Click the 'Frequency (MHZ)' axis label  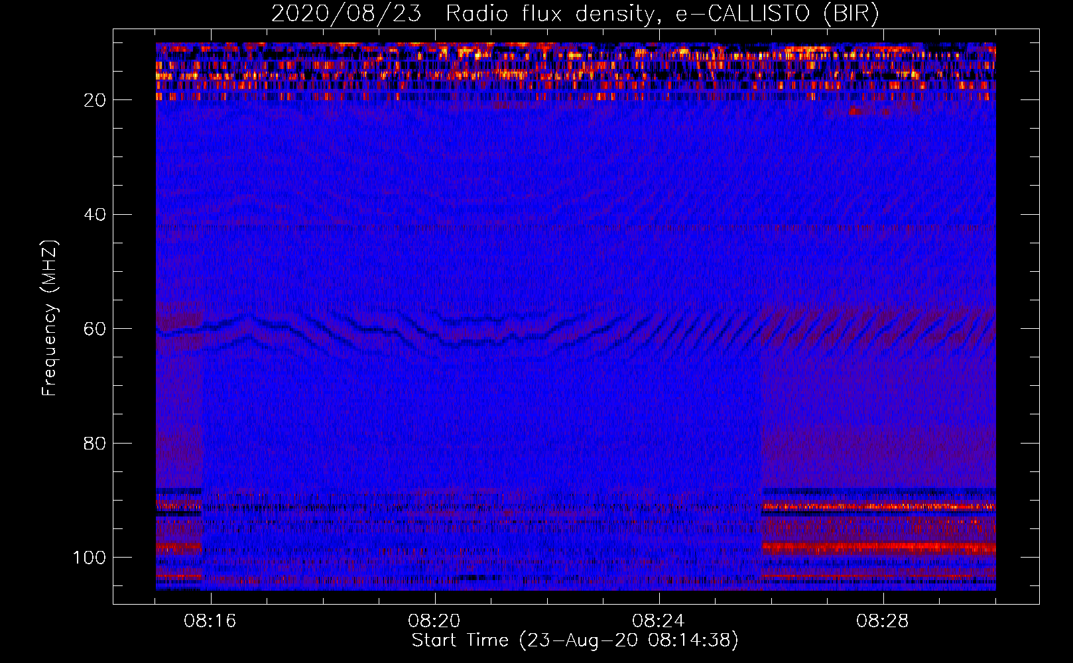(x=50, y=318)
